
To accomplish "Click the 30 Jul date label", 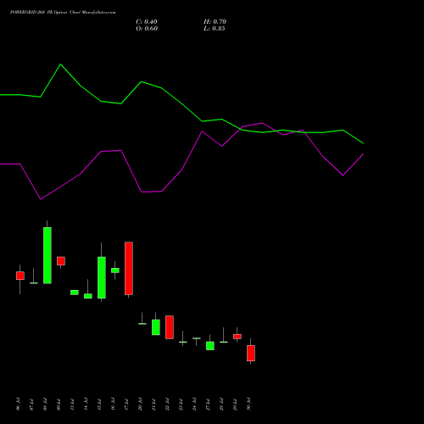I will click(248, 404).
